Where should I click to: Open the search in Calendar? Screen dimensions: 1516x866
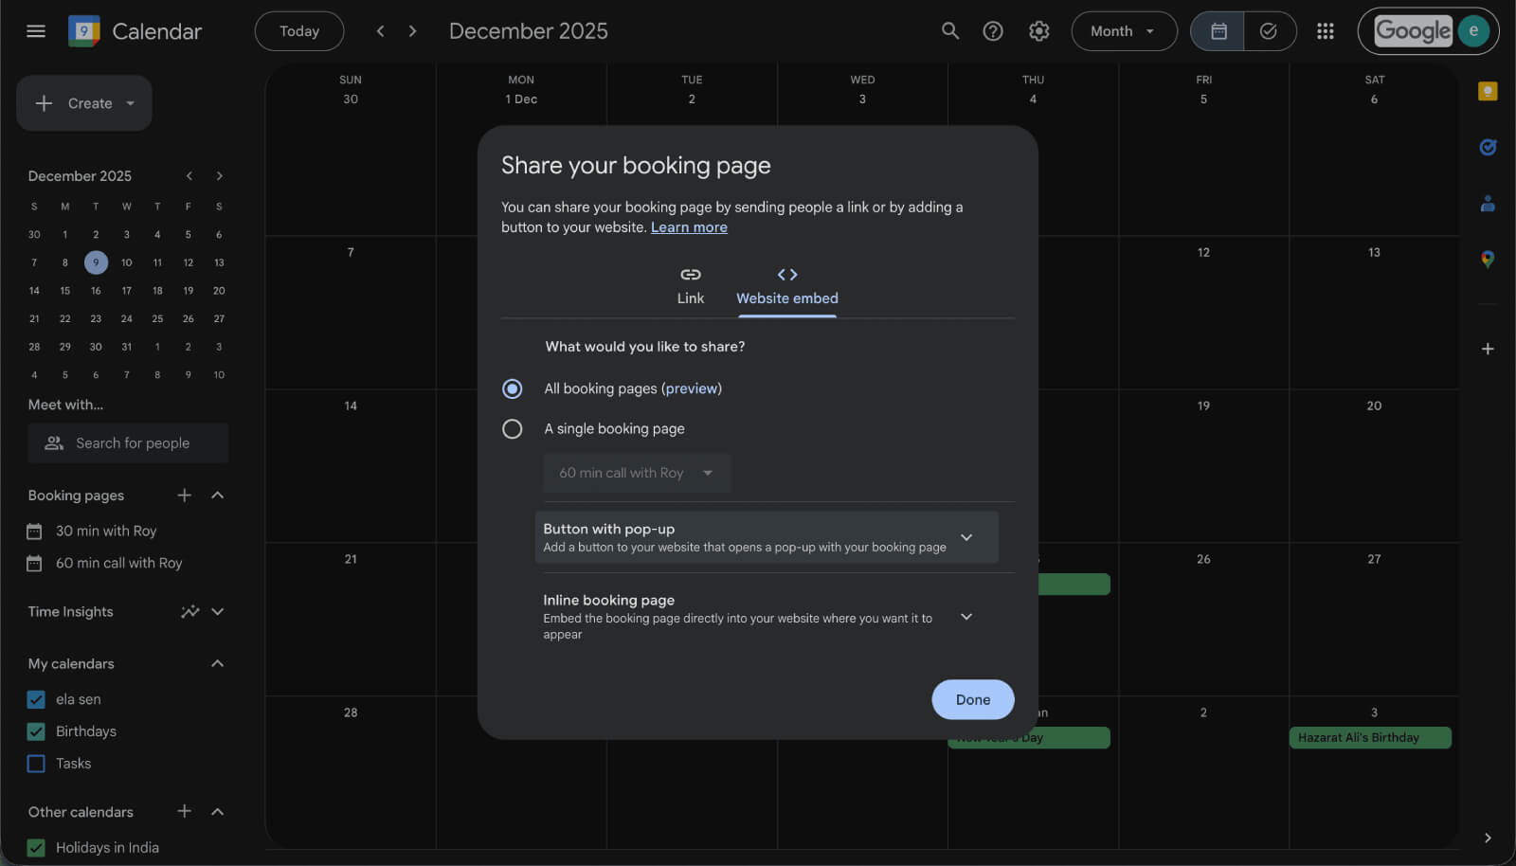(949, 30)
